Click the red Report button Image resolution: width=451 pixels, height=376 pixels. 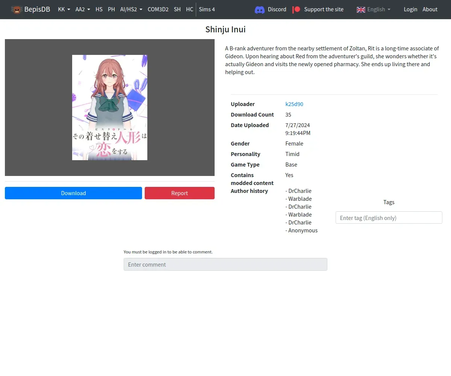(180, 193)
